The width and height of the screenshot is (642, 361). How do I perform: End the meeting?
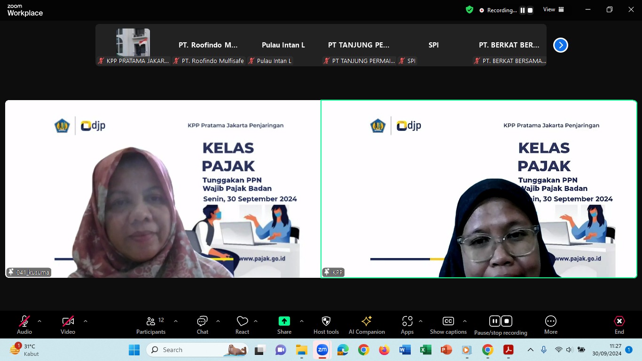coord(619,325)
